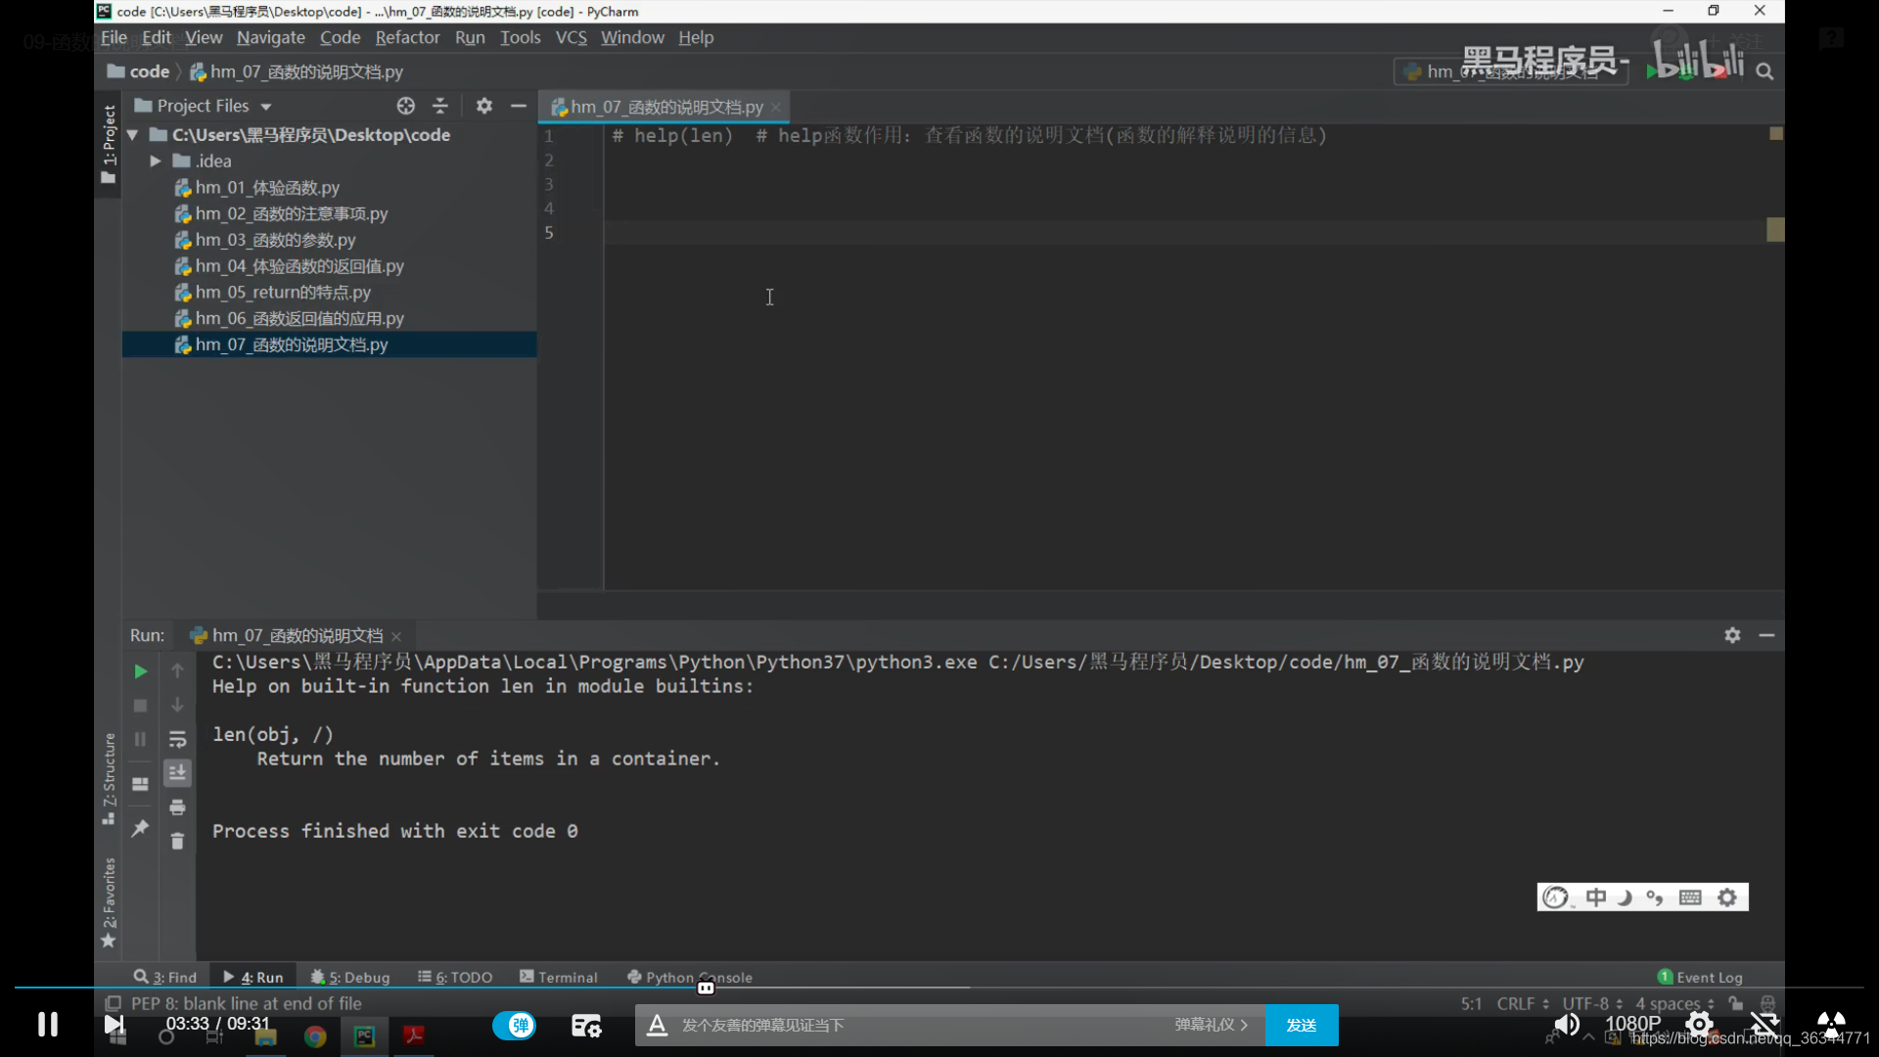Open the 1: Project side tab
Image resolution: width=1879 pixels, height=1057 pixels.
coord(108,144)
